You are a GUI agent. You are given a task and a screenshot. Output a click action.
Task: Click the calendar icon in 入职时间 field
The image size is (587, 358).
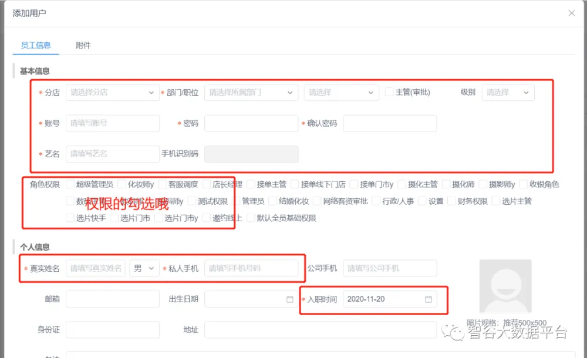point(429,299)
